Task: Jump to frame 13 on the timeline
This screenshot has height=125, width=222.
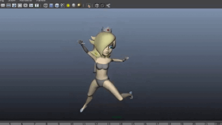Action: (x=109, y=124)
